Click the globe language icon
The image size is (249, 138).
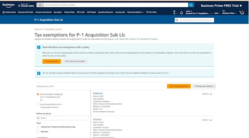click(174, 14)
